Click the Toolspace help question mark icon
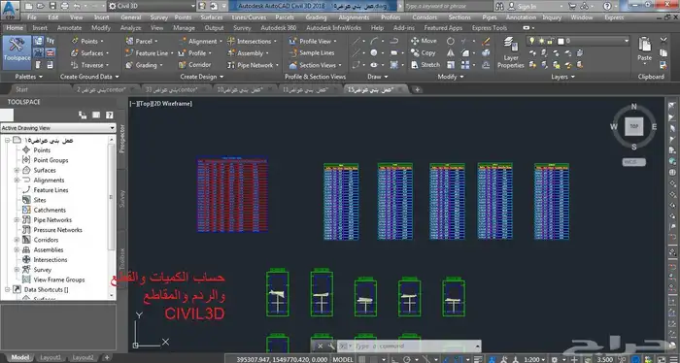This screenshot has height=363, width=680. tap(109, 115)
